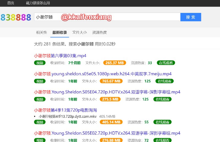
Task: Click 在线观看 for the 405.14 MB result
Action: [x=163, y=122]
